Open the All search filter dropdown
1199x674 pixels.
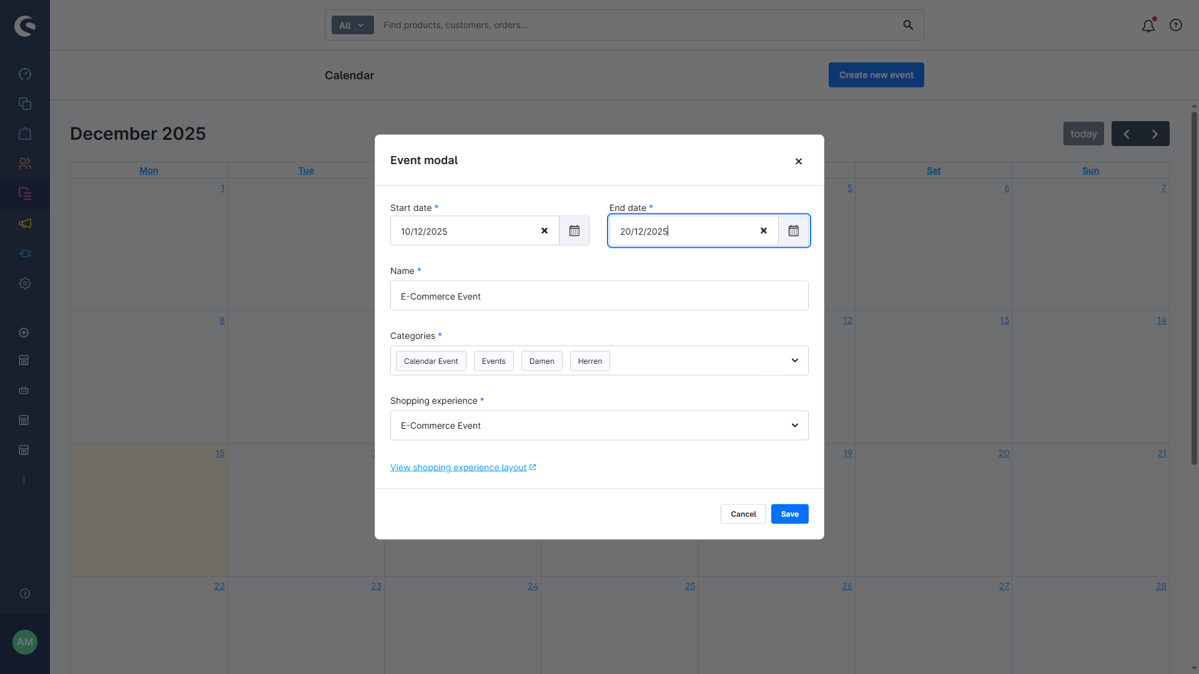coord(352,25)
